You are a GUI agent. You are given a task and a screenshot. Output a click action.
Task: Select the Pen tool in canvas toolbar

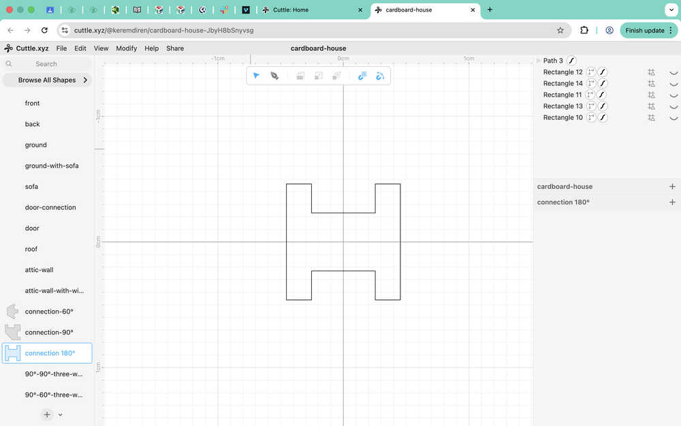pyautogui.click(x=274, y=76)
